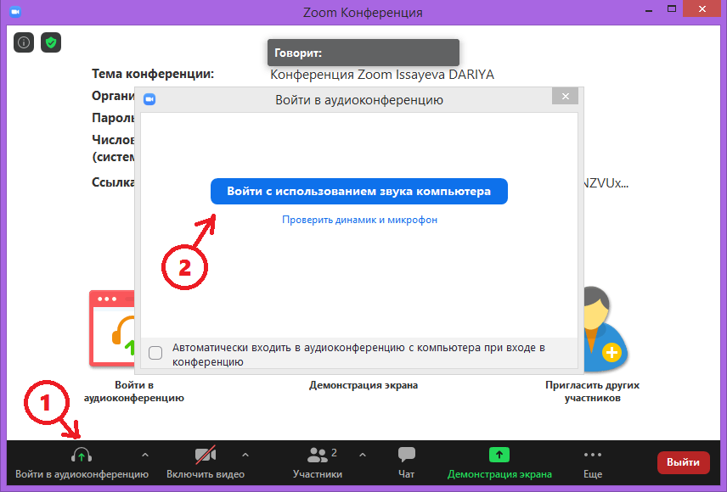This screenshot has width=727, height=492.
Task: Enable automatic computer audio join checkbox
Action: [x=155, y=353]
